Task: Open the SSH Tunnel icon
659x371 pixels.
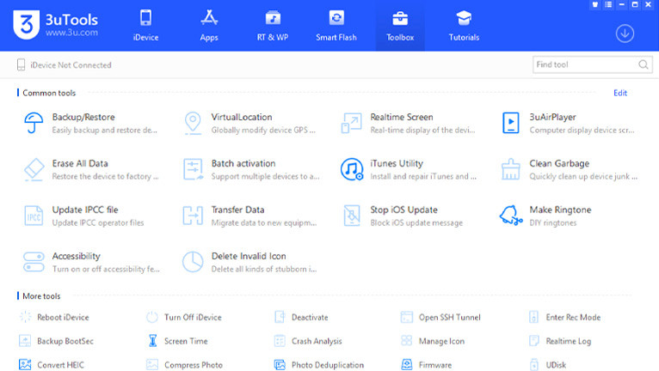Action: [406, 317]
